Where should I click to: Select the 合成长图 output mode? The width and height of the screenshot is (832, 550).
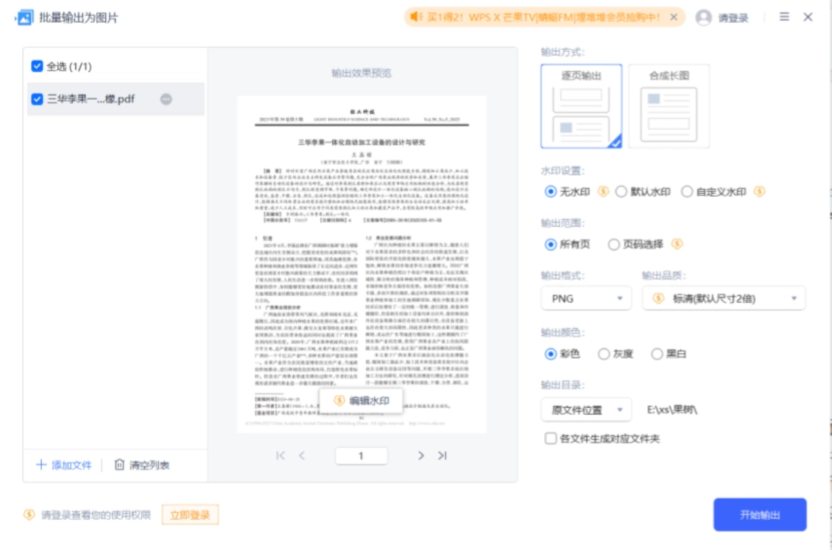click(x=669, y=106)
